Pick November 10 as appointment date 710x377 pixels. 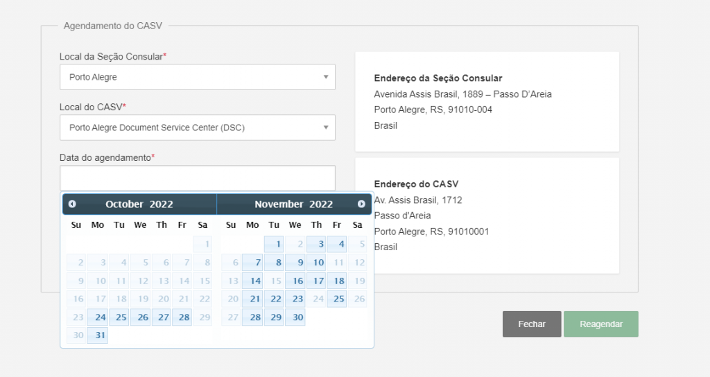317,263
